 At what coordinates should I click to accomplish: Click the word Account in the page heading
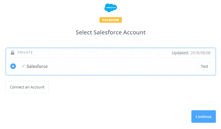click(135, 32)
